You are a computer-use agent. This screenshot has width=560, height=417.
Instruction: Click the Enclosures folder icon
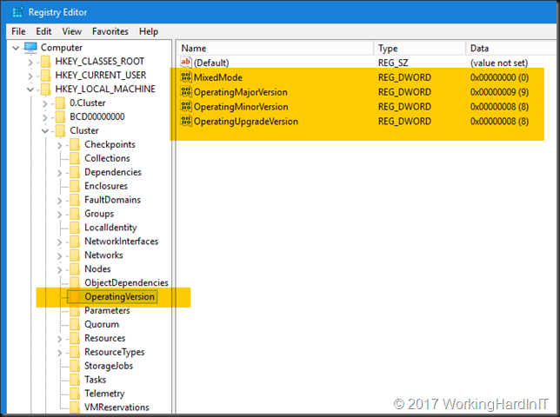click(x=75, y=186)
